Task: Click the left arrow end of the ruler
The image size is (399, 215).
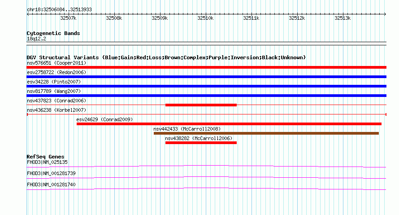Action: pyautogui.click(x=28, y=14)
